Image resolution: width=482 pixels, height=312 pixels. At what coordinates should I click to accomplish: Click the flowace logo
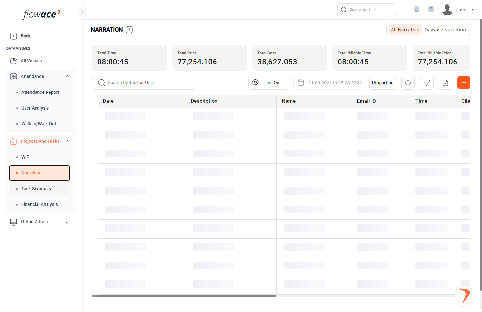tap(42, 14)
